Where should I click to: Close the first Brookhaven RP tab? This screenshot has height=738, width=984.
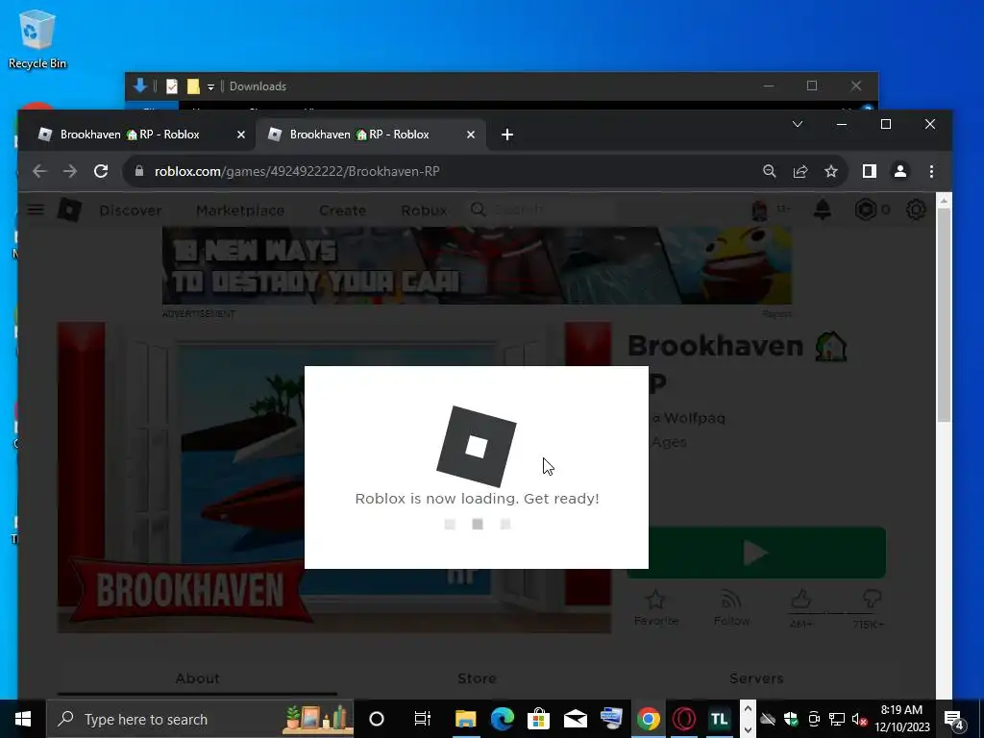point(241,135)
